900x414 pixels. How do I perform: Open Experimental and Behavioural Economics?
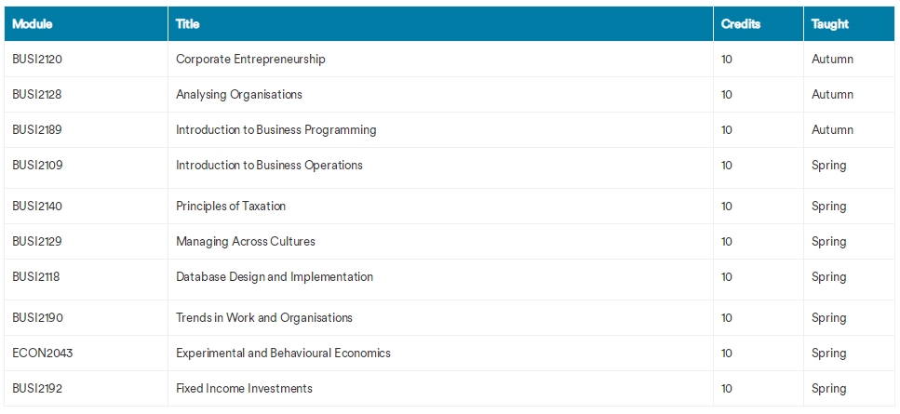point(283,354)
